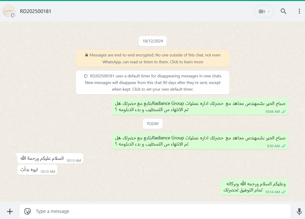Click the lock icon in the encryption banner
Viewport: 305px width, 219px height.
pyautogui.click(x=87, y=55)
